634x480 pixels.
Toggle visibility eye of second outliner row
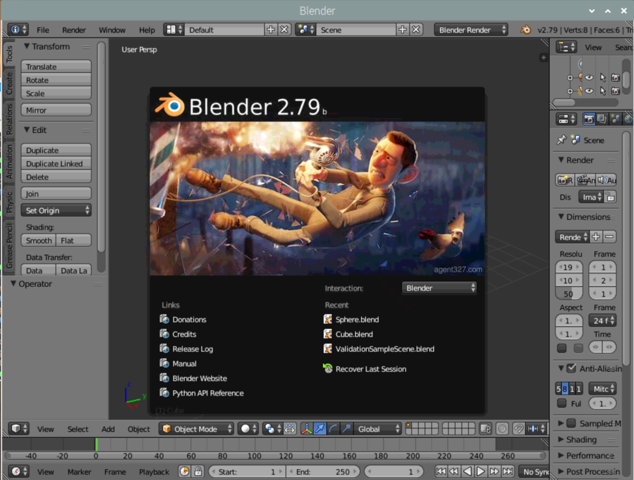click(589, 91)
